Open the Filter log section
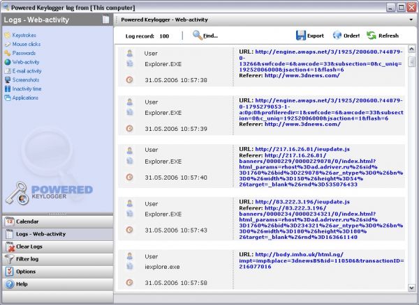 point(58,259)
